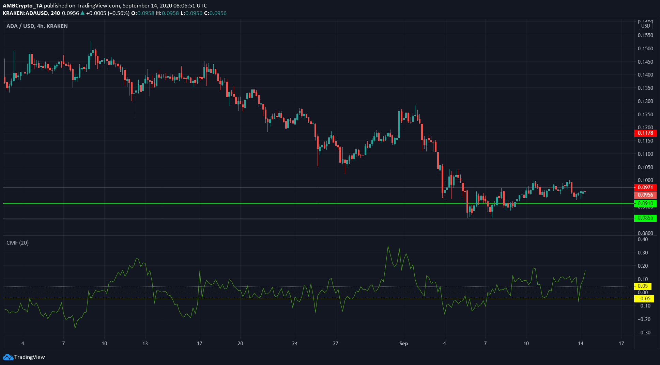
Task: Click the +0.0005 (+0.56%) change value
Action: tap(108, 13)
